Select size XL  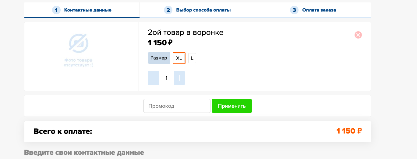pyautogui.click(x=179, y=58)
